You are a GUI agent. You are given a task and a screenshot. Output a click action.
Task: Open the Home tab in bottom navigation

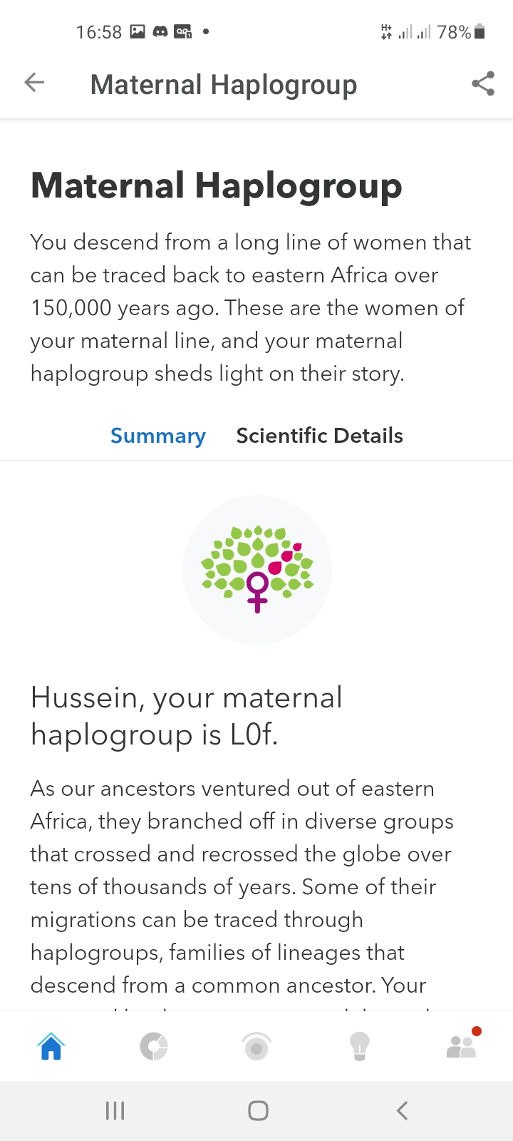coord(51,1046)
